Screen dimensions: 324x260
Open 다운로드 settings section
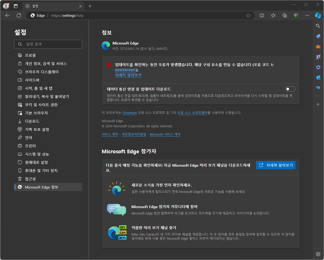pos(48,121)
